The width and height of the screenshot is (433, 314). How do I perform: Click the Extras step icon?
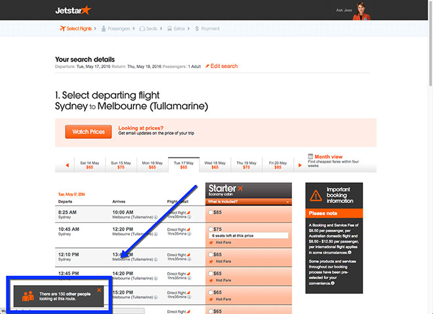coord(169,29)
